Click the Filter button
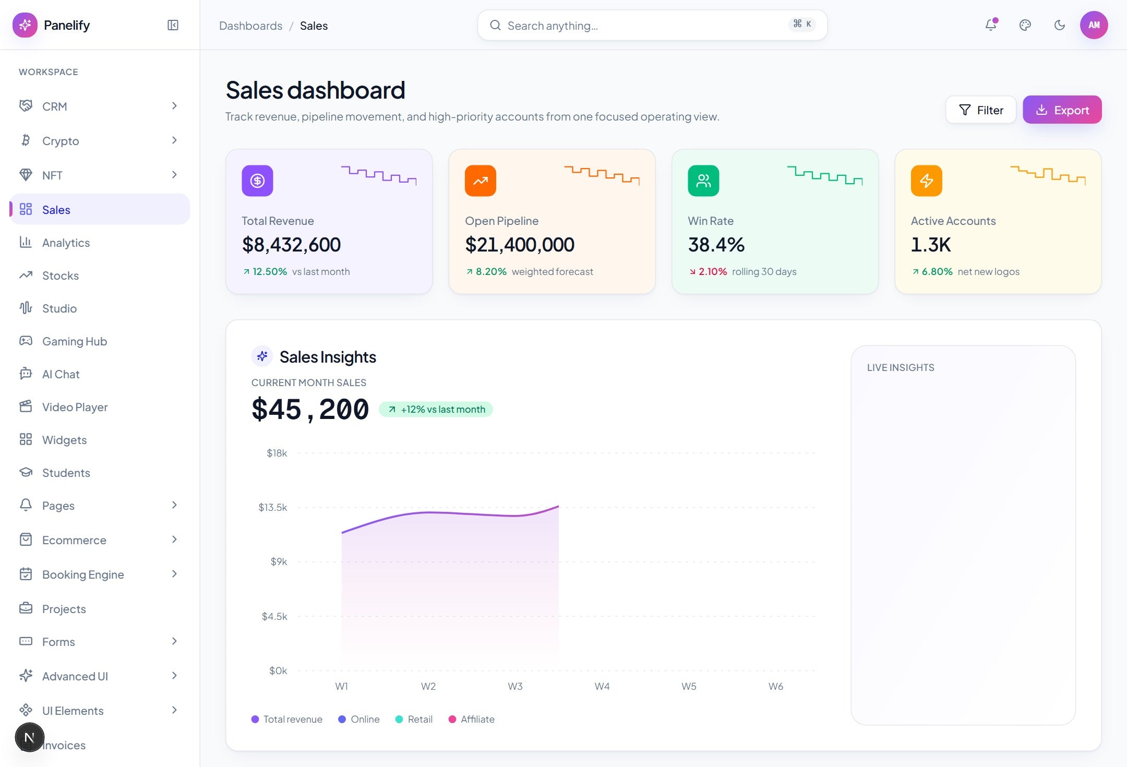Image resolution: width=1127 pixels, height=767 pixels. tap(981, 110)
